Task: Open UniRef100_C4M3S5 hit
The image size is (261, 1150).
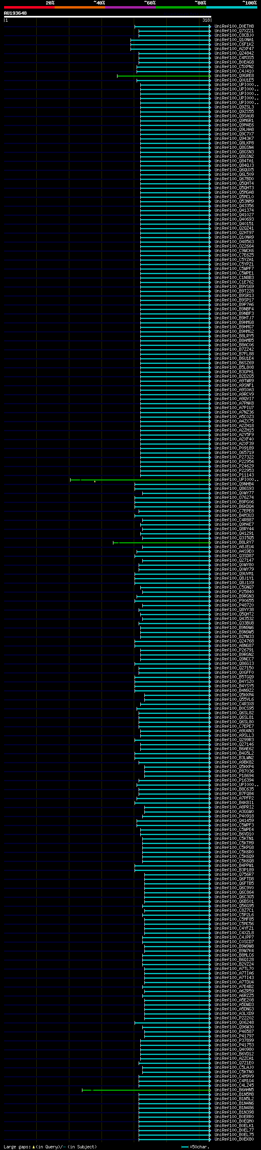Action: point(234,58)
